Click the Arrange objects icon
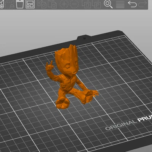Screen dimensions: 152x152 tap(30, 4)
